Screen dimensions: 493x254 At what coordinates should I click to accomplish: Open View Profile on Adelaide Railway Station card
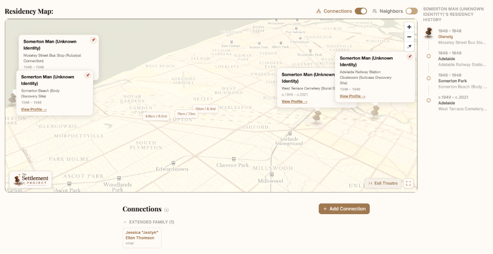[x=352, y=96]
